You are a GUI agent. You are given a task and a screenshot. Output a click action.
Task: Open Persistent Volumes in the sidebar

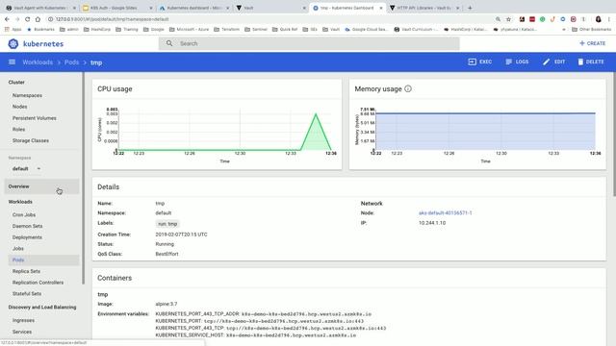tap(35, 118)
